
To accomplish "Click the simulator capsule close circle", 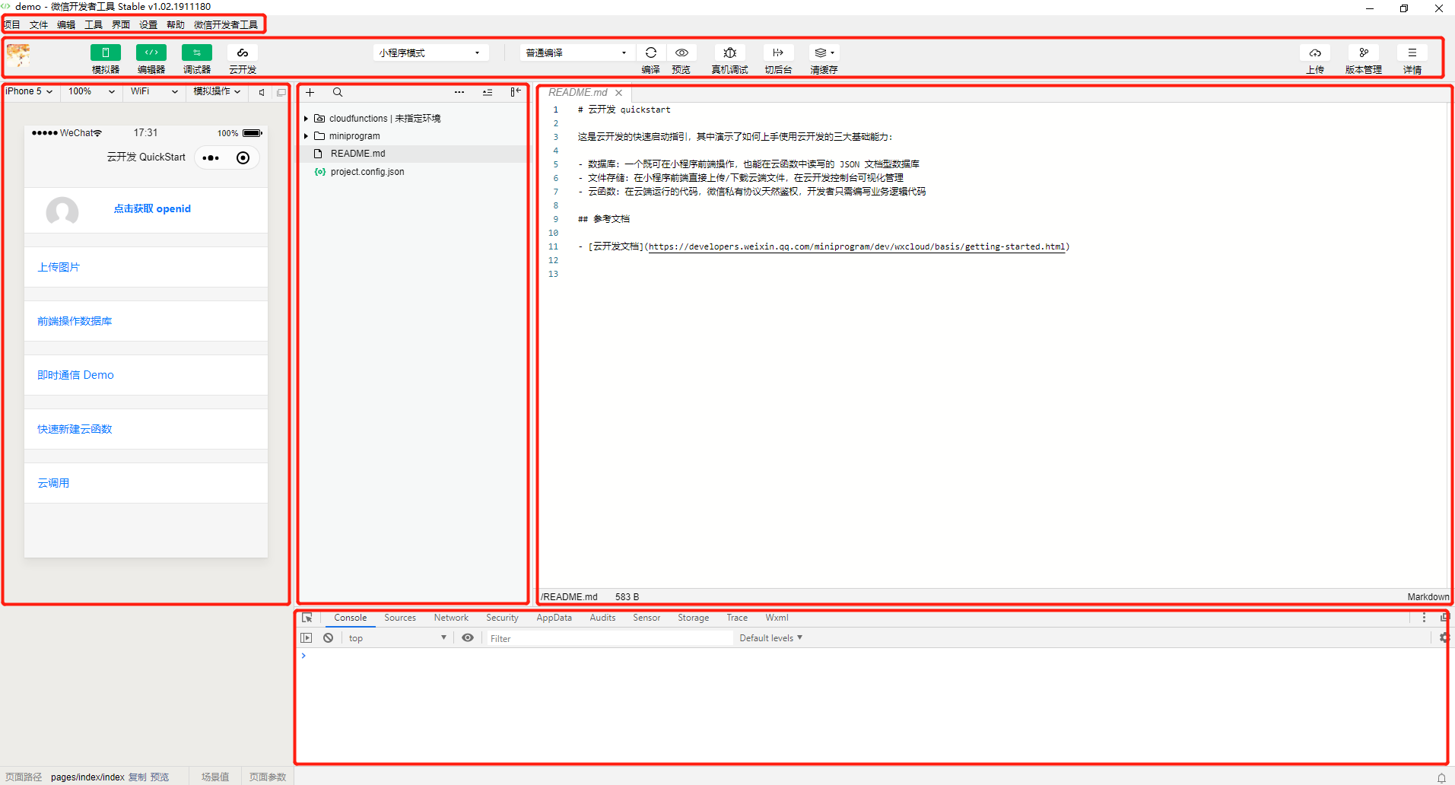I will pyautogui.click(x=243, y=158).
